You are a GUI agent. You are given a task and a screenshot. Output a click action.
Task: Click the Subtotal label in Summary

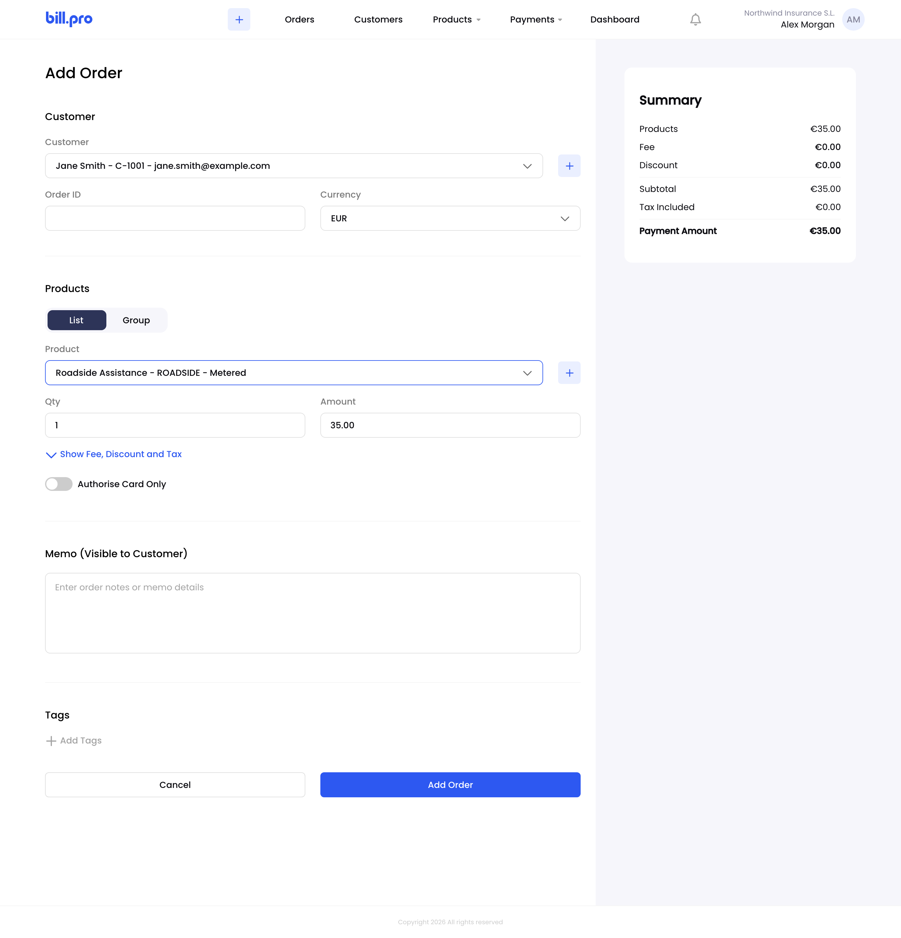point(657,189)
